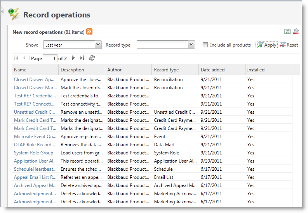This screenshot has width=308, height=213.
Task: Go to the next page arrow
Action: (73, 58)
